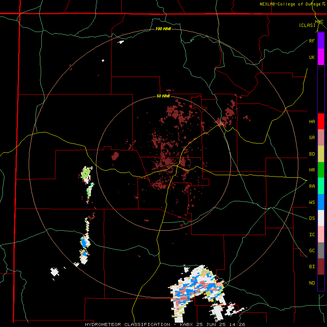This screenshot has height=327, width=327.
Task: Click the 100 NMI range ring label
Action: coord(163,29)
